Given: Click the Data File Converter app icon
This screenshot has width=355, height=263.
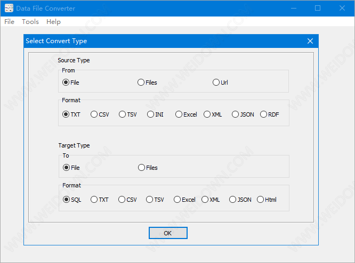Looking at the screenshot, I should [x=9, y=9].
